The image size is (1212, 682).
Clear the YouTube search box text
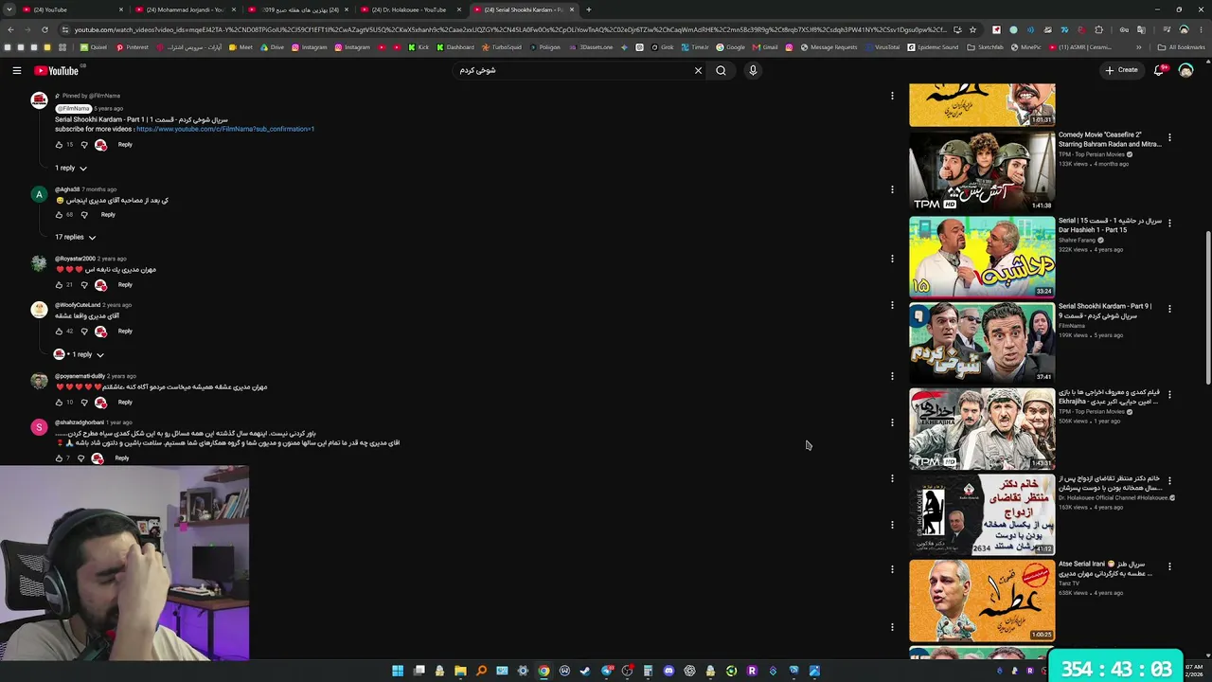[698, 70]
